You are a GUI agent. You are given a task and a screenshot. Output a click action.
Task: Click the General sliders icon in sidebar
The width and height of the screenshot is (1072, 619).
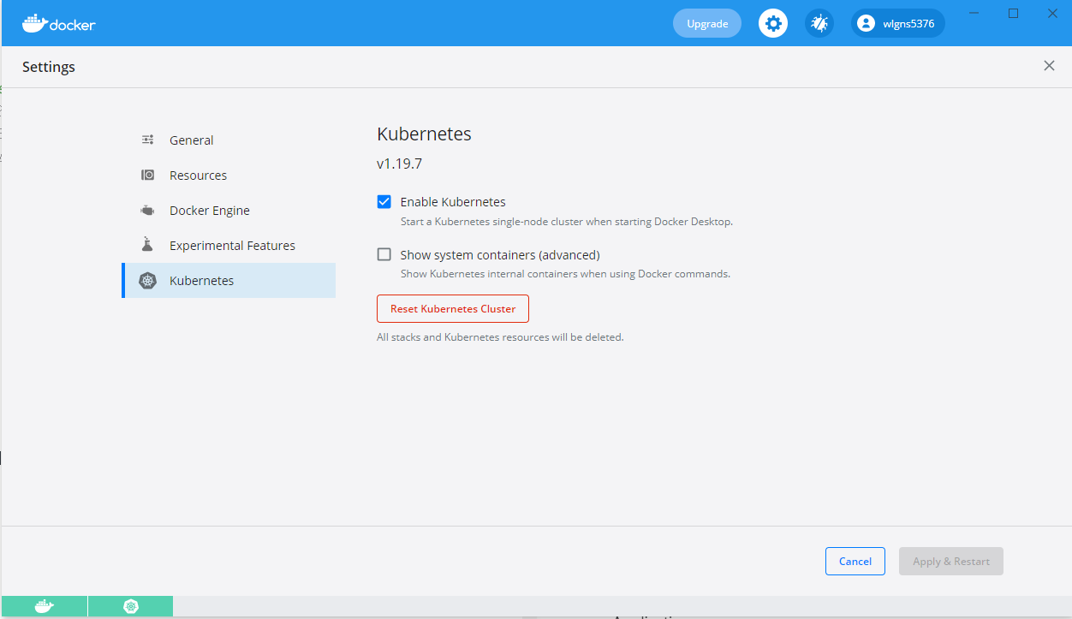tap(147, 140)
